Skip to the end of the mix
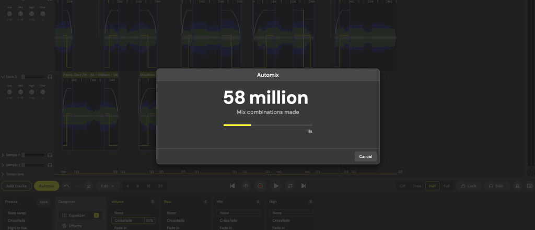 click(304, 186)
